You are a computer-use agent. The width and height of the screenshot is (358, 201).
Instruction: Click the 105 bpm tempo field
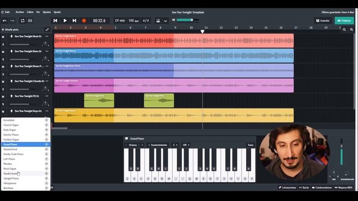click(134, 21)
